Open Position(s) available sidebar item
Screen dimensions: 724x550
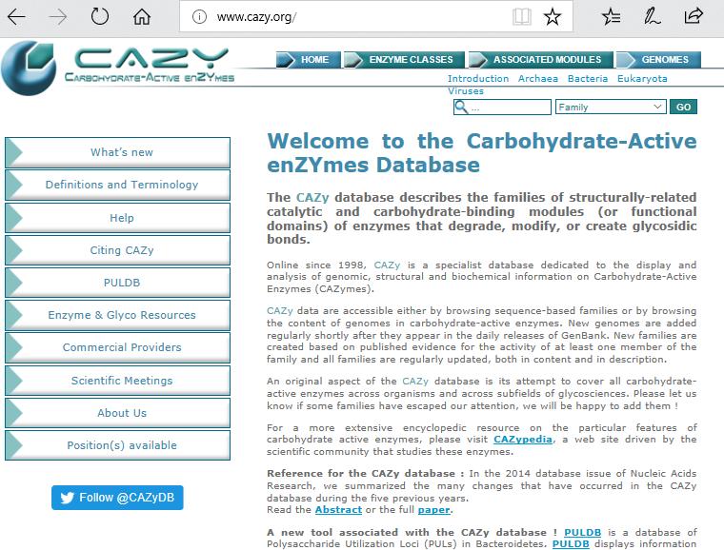pyautogui.click(x=117, y=445)
